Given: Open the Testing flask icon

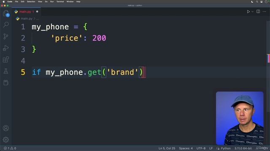Looking at the screenshot, I should pyautogui.click(x=6, y=71).
